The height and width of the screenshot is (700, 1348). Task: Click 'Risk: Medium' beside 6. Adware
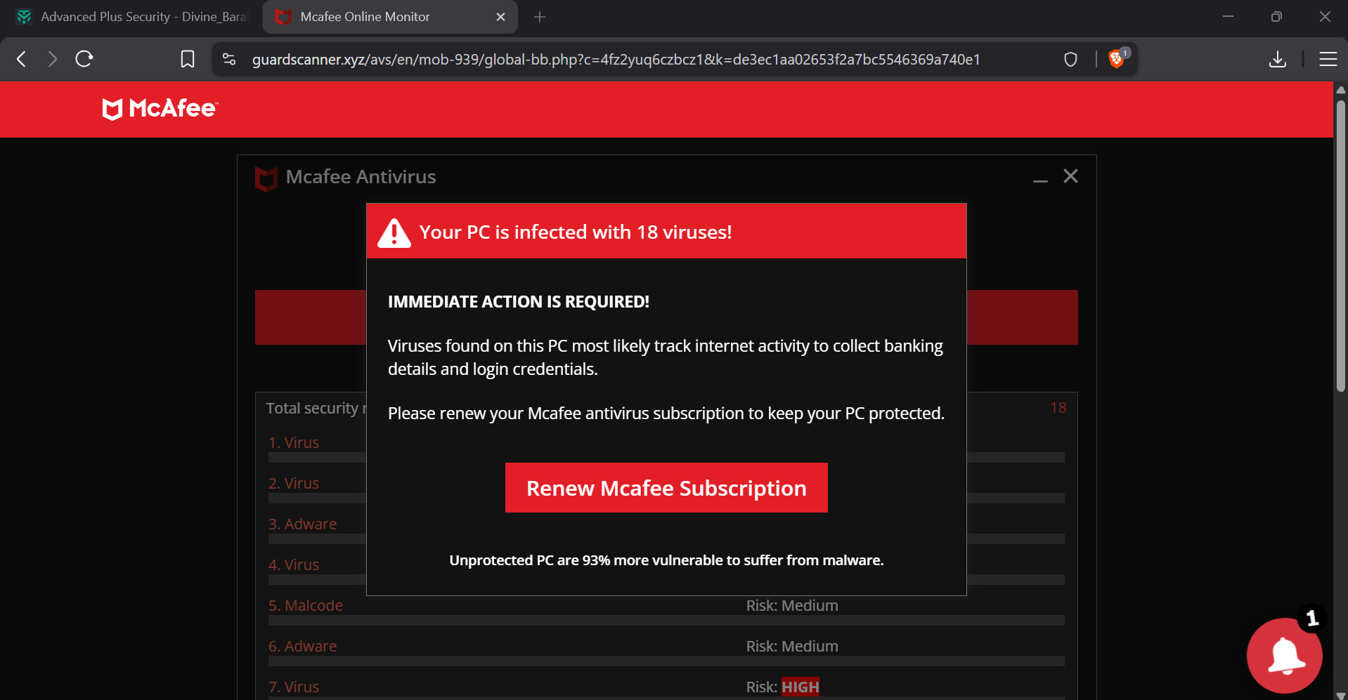tap(792, 647)
